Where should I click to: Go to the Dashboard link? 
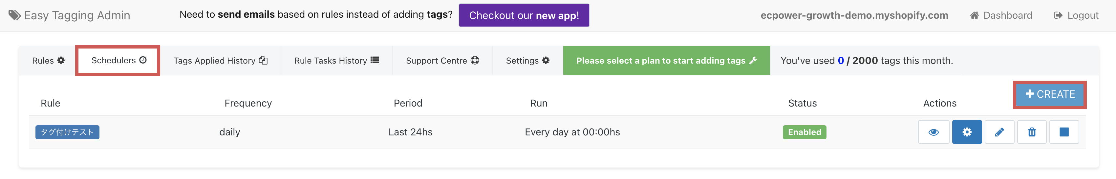(1001, 15)
